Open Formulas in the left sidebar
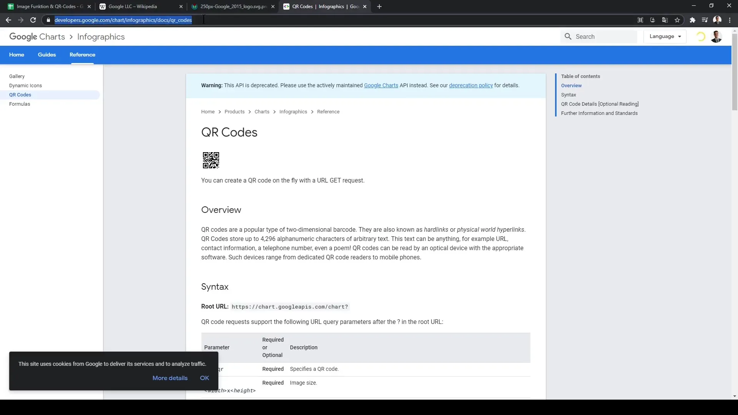 tap(20, 104)
